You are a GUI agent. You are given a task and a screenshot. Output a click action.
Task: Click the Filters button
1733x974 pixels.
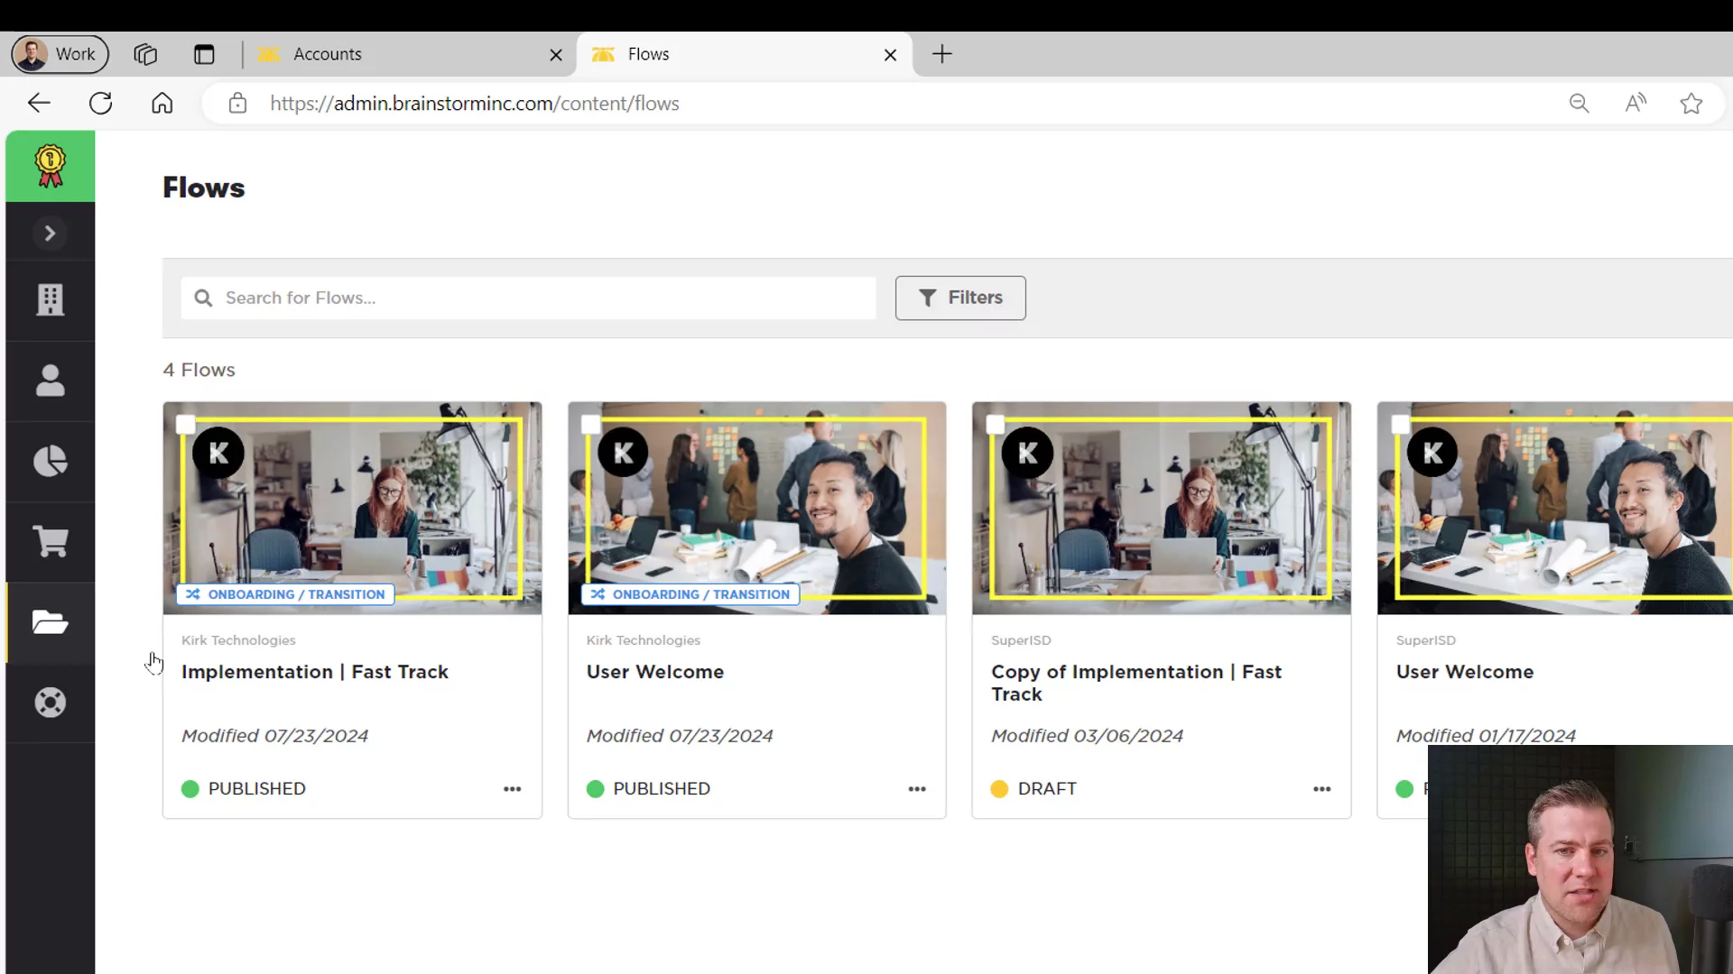click(x=960, y=298)
